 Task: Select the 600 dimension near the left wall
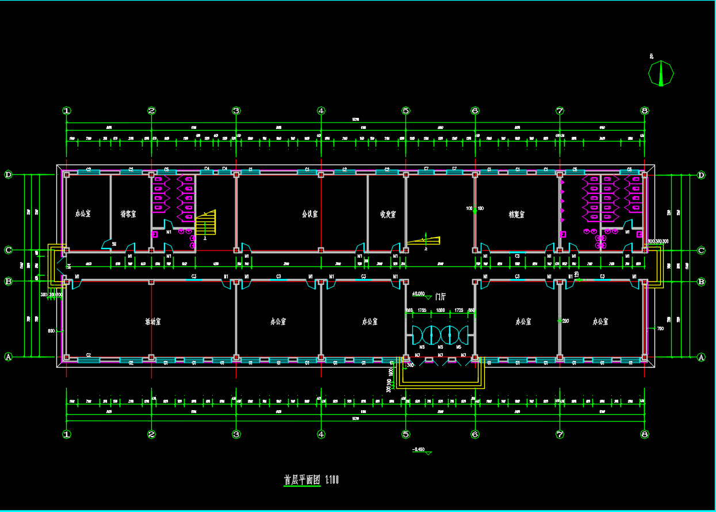pos(51,331)
